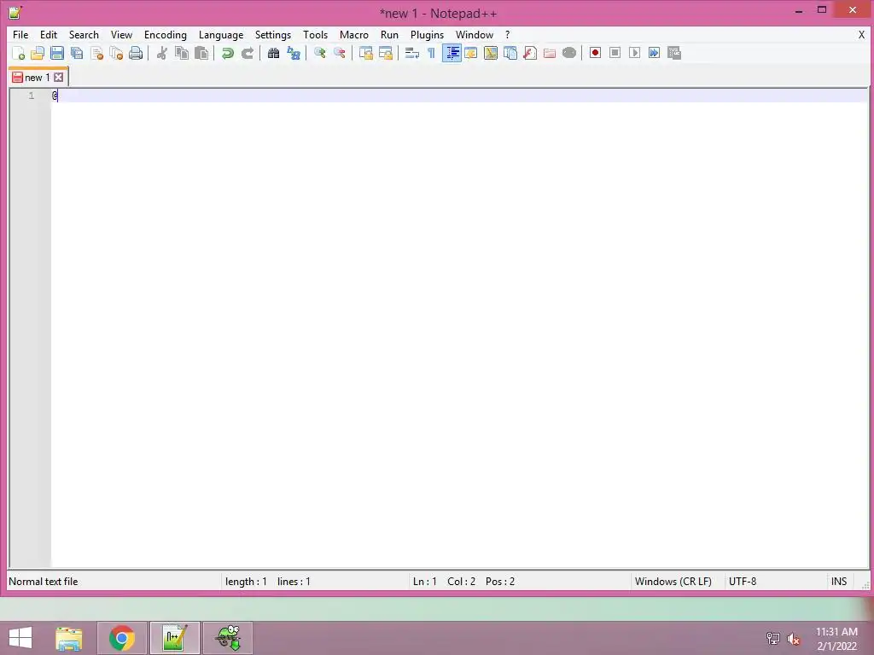This screenshot has width=874, height=655.
Task: Open Folder as Workspace toolbar icon
Action: click(x=550, y=53)
